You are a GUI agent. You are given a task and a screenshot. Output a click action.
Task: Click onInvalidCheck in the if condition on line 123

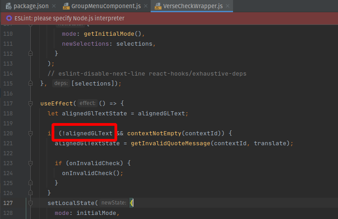click(x=95, y=163)
